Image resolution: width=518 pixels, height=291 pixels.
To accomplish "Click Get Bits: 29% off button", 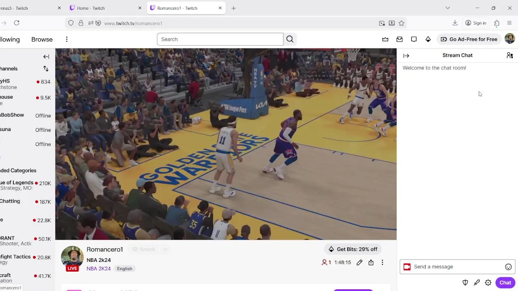I will coord(353,249).
